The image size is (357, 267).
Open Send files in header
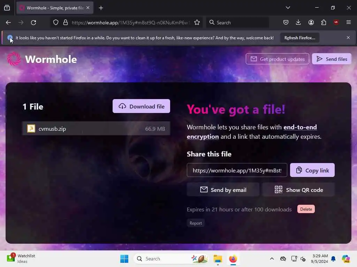(332, 59)
